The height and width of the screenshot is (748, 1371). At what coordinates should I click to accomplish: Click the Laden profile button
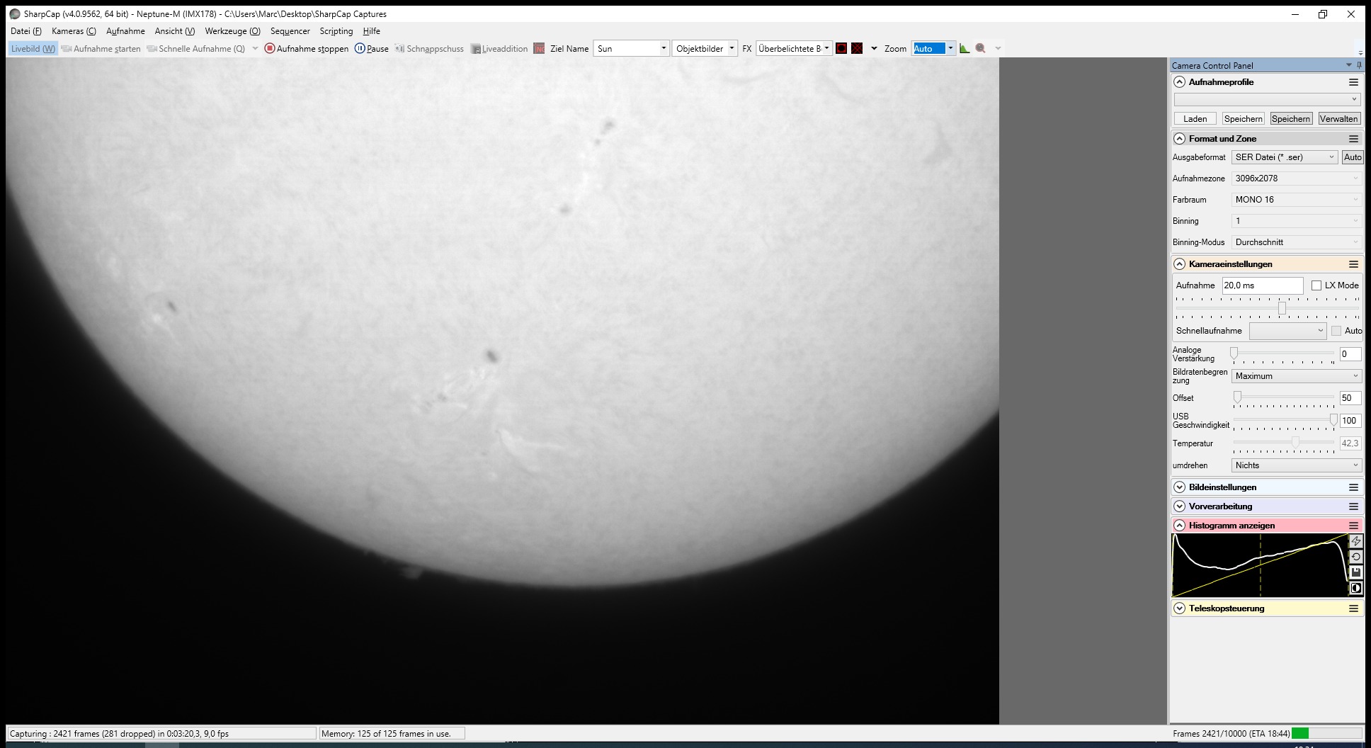1195,119
